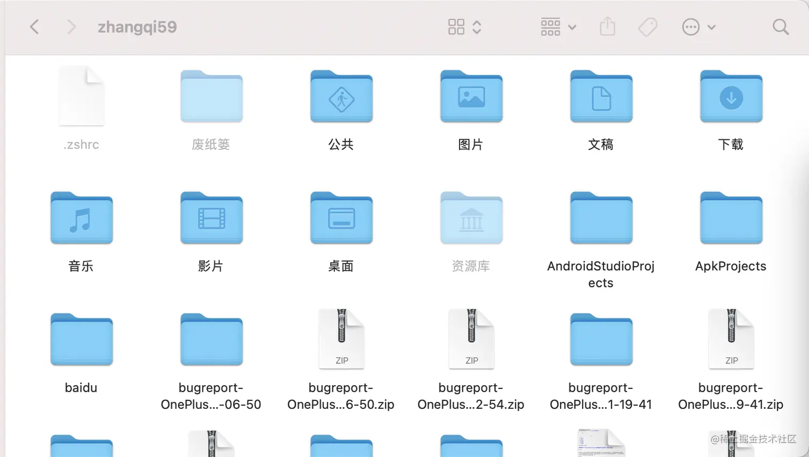Open the view mode up/down chevron selector
Screen dimensions: 809x457
[477, 27]
